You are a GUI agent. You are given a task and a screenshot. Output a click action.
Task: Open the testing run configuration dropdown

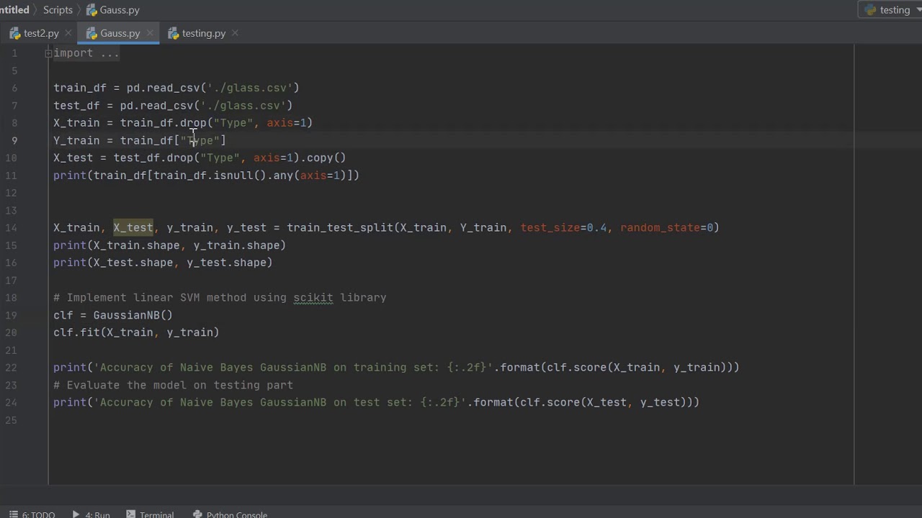click(892, 10)
